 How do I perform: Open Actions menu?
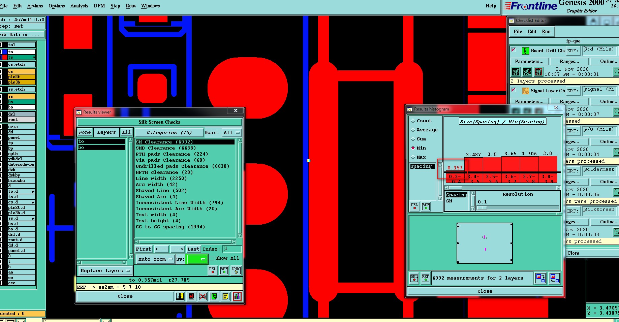coord(35,6)
